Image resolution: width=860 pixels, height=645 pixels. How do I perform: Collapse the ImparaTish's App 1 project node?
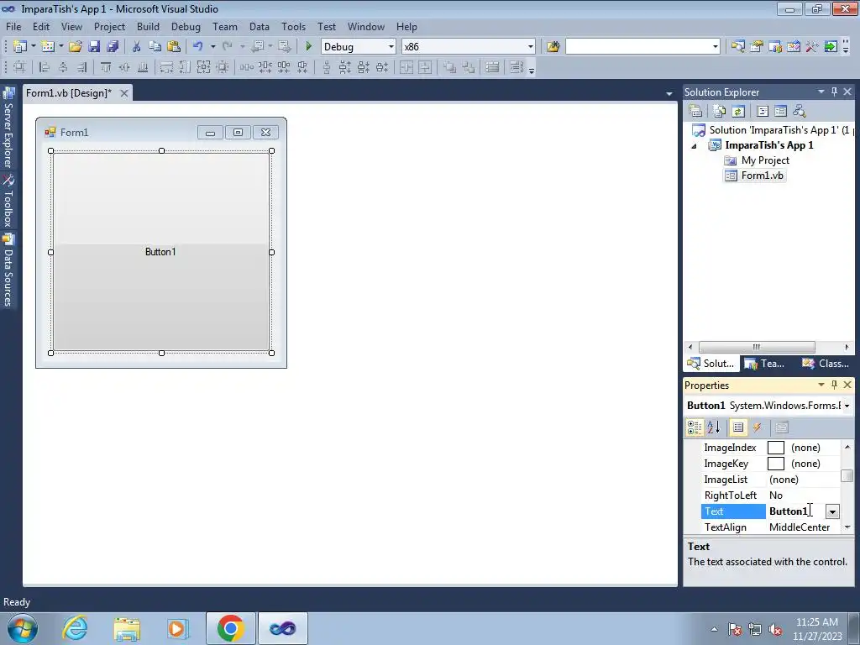click(x=694, y=146)
